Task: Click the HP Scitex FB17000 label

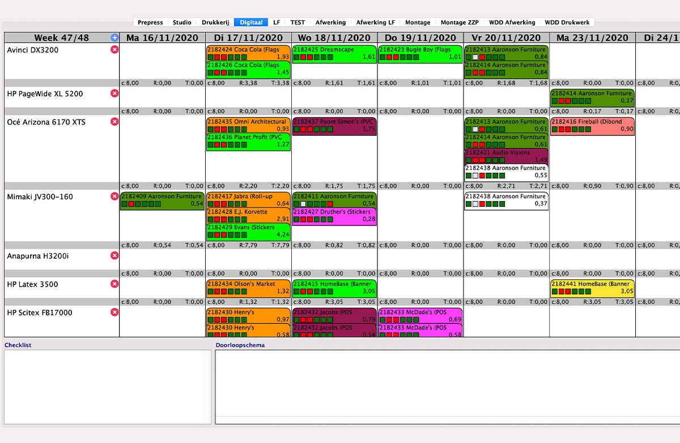Action: [40, 312]
